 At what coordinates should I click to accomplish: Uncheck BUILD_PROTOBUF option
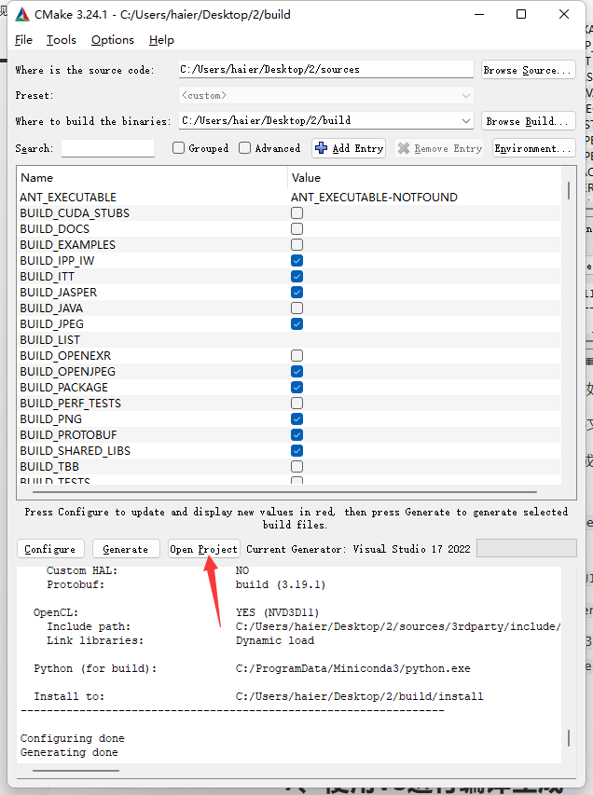click(297, 434)
